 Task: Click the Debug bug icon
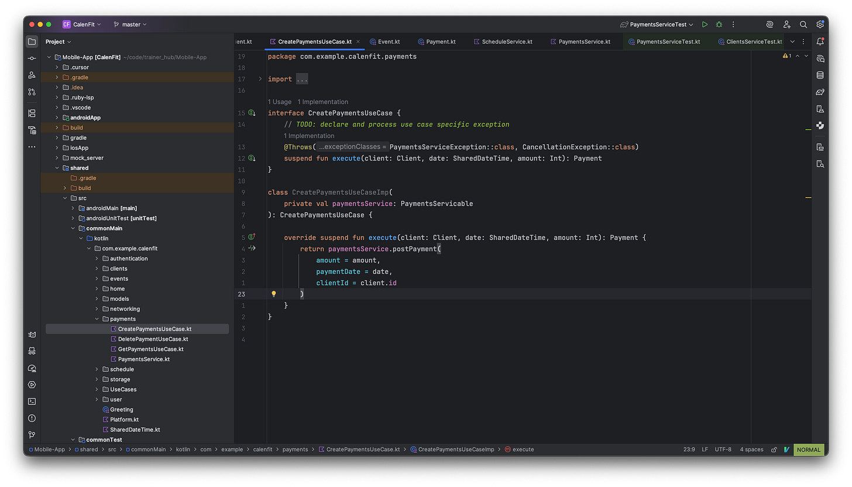[719, 25]
